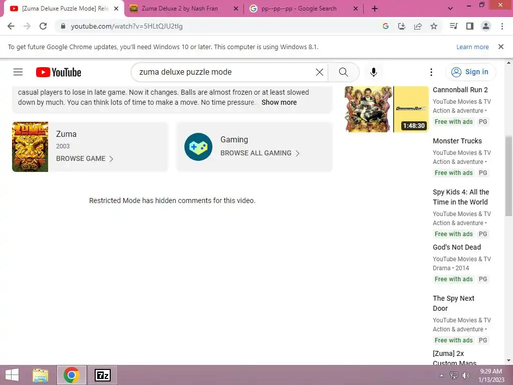Image resolution: width=513 pixels, height=385 pixels.
Task: Share this page via the share icon
Action: click(418, 26)
